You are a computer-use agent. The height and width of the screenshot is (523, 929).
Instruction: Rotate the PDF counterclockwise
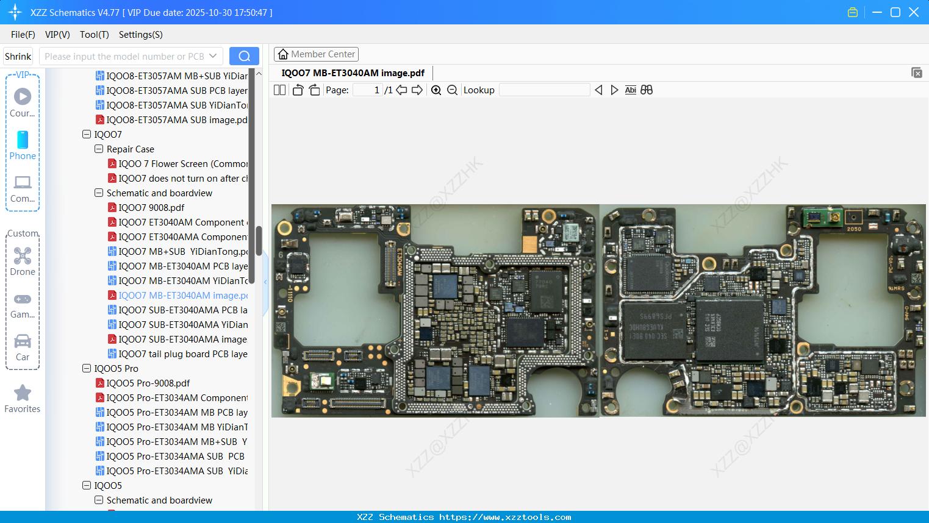297,90
